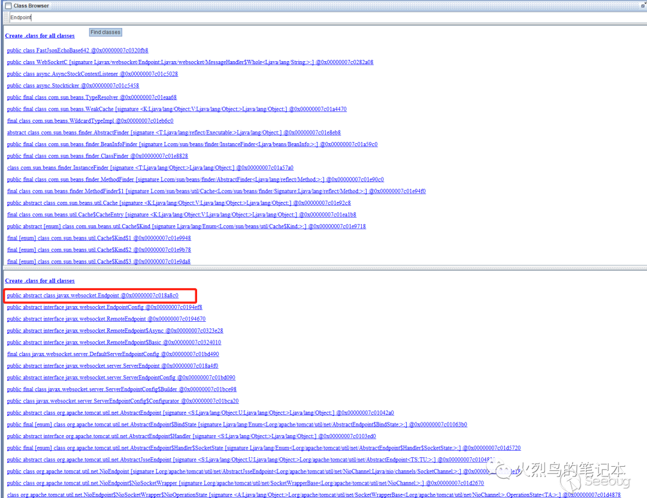Viewport: 647px width, 498px height.
Task: Click lower pane's Create .class for all classes link
Action: (40, 280)
